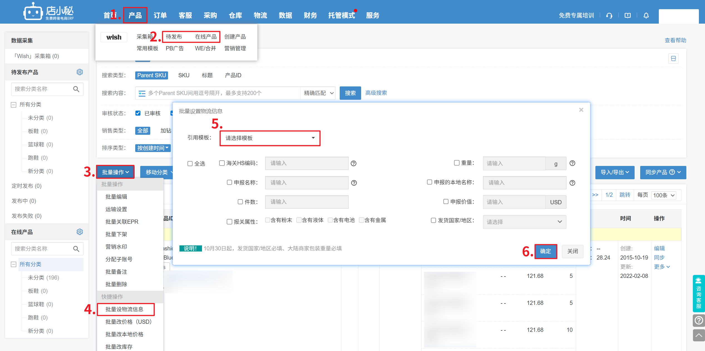Viewport: 705px width, 351px height.
Task: Click the collapse panel icon at top right
Action: (673, 59)
